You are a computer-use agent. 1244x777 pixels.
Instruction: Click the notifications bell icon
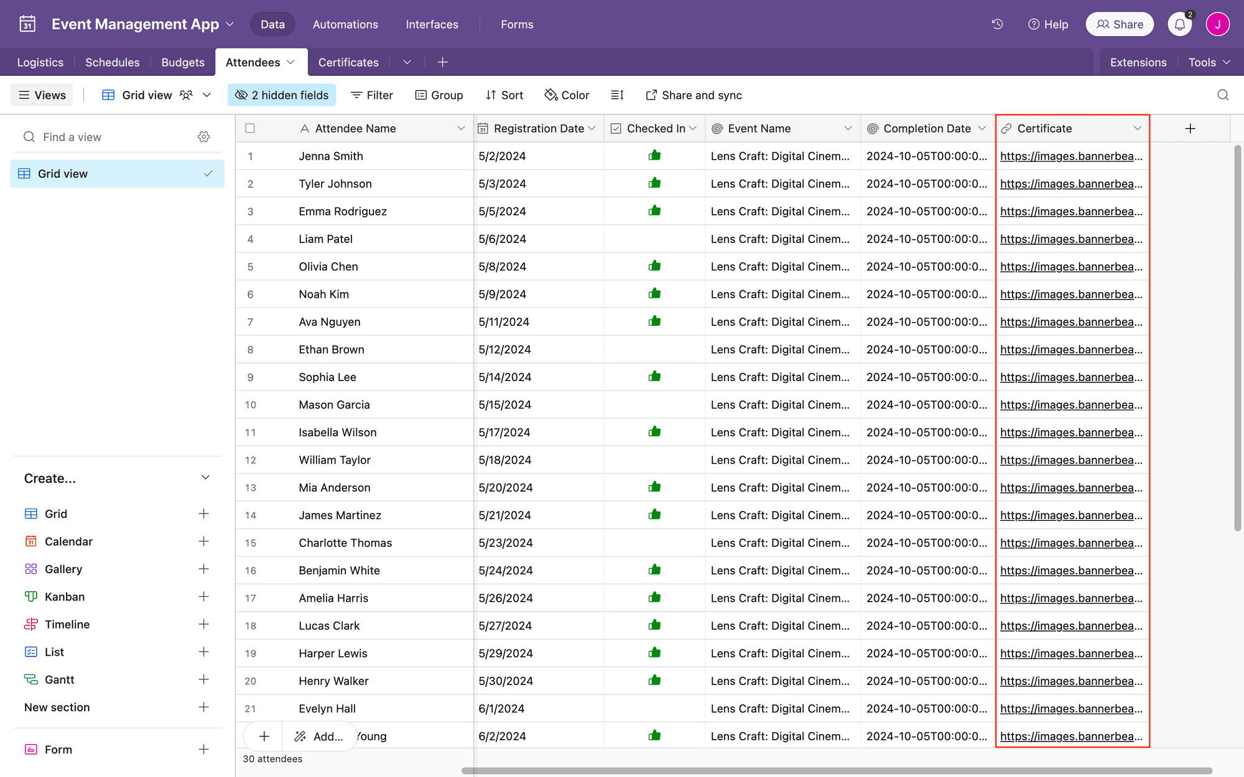(1181, 24)
